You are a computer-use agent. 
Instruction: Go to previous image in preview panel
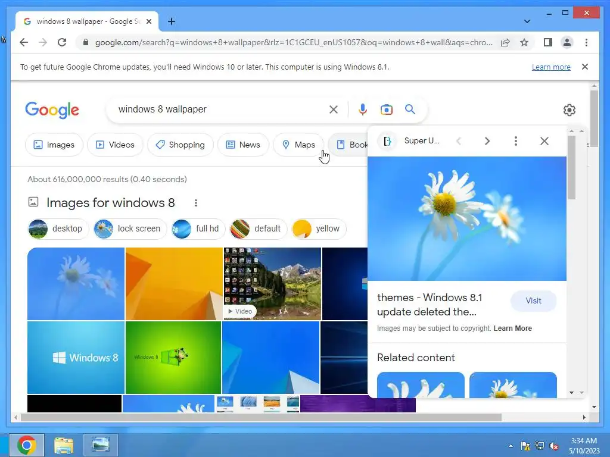point(459,141)
